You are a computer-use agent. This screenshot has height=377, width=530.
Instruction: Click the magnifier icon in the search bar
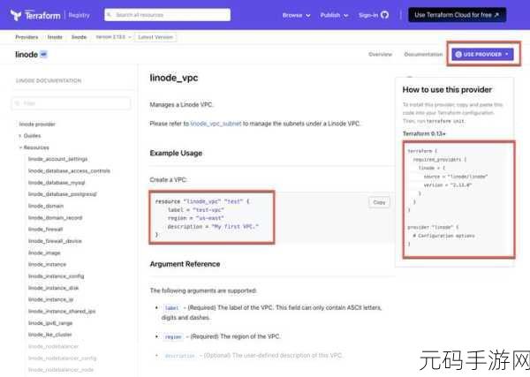[x=110, y=15]
